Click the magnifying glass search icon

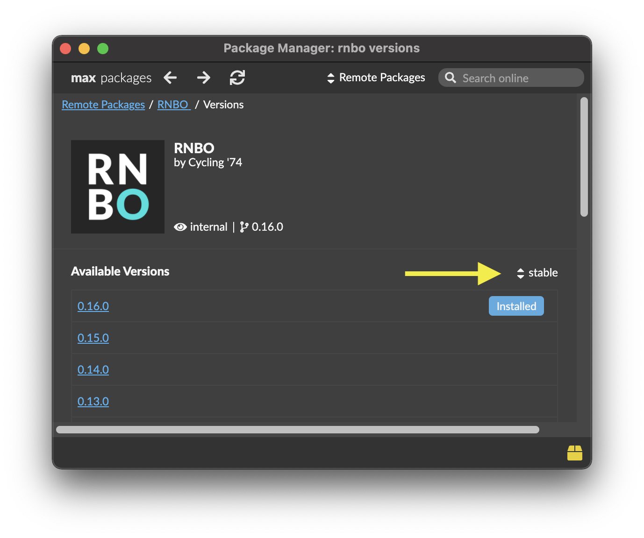point(450,78)
